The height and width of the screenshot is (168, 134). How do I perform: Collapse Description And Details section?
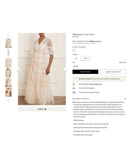pos(125,99)
